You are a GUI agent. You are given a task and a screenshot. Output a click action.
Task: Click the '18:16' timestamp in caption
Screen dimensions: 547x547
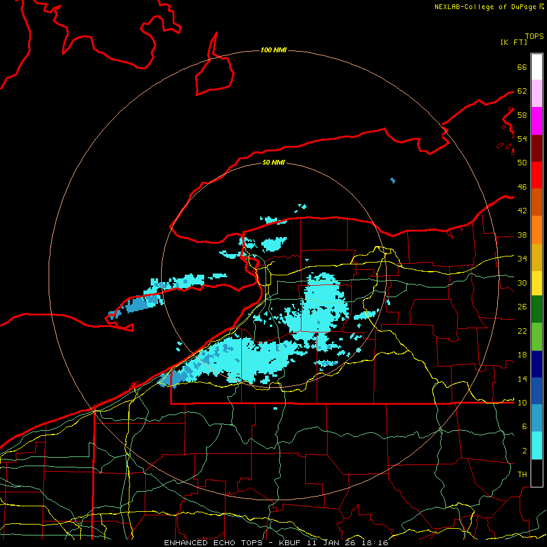coord(374,543)
